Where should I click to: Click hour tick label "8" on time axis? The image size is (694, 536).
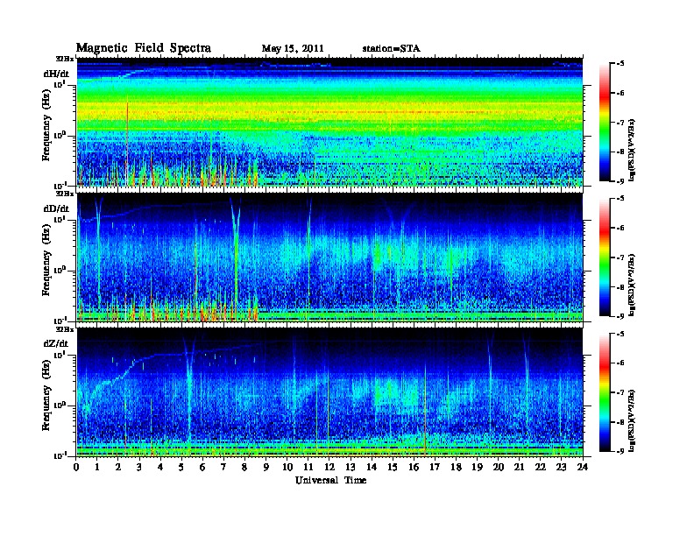click(244, 467)
